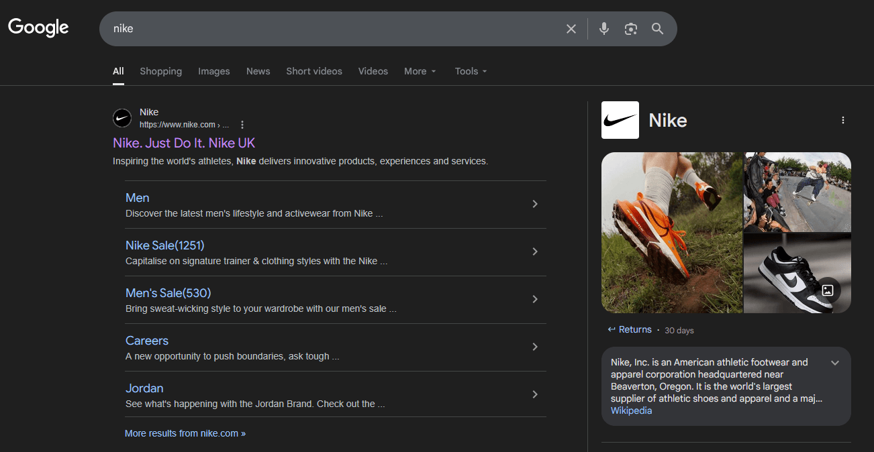Search by image using Google Lens icon
This screenshot has width=874, height=452.
630,29
